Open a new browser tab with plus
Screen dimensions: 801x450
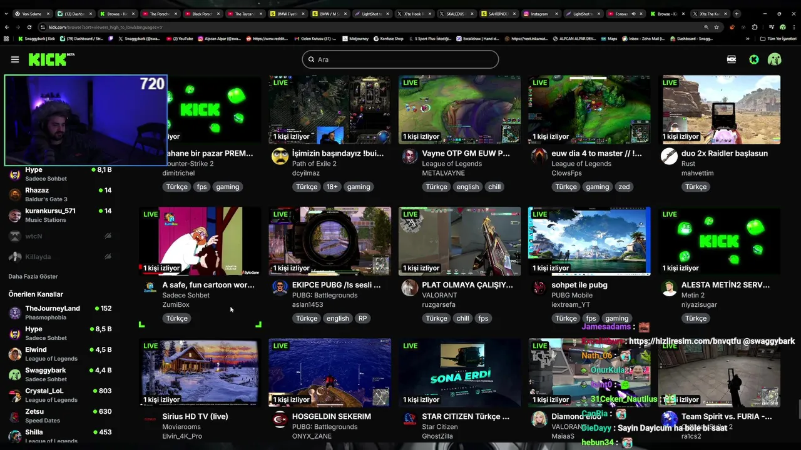click(737, 13)
